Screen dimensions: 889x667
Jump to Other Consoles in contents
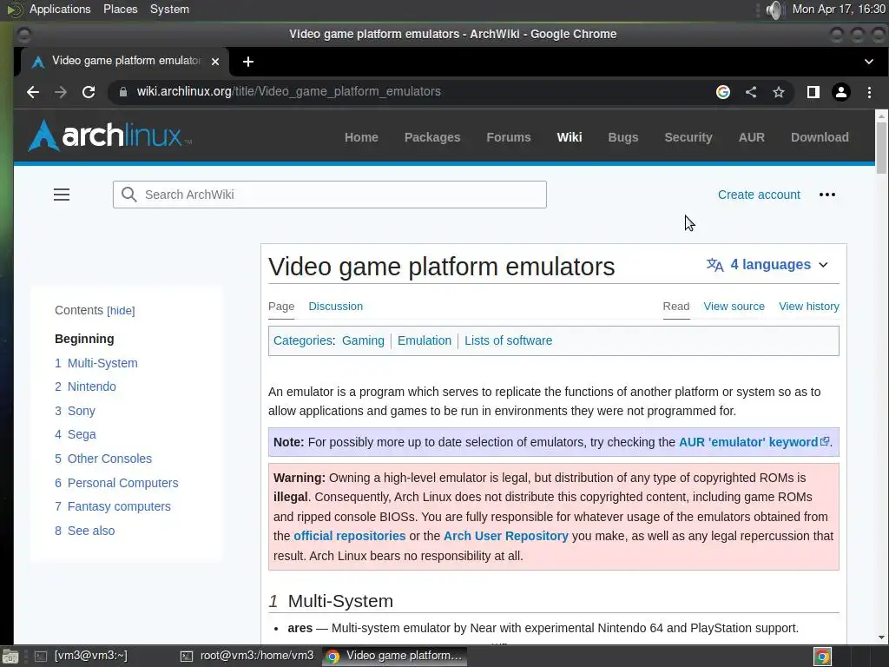(103, 459)
